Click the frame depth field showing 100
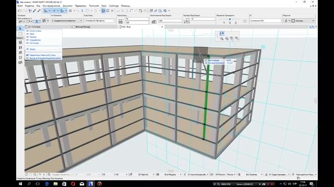 click(x=137, y=22)
